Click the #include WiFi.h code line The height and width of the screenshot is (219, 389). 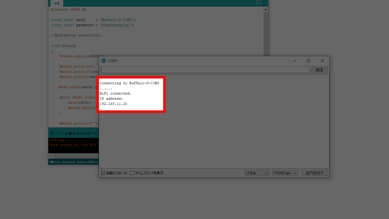(69, 10)
